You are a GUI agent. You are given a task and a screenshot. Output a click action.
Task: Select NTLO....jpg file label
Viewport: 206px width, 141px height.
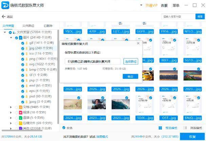(x=193, y=31)
